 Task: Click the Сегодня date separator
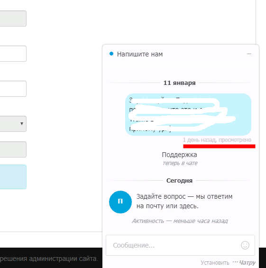(179, 181)
